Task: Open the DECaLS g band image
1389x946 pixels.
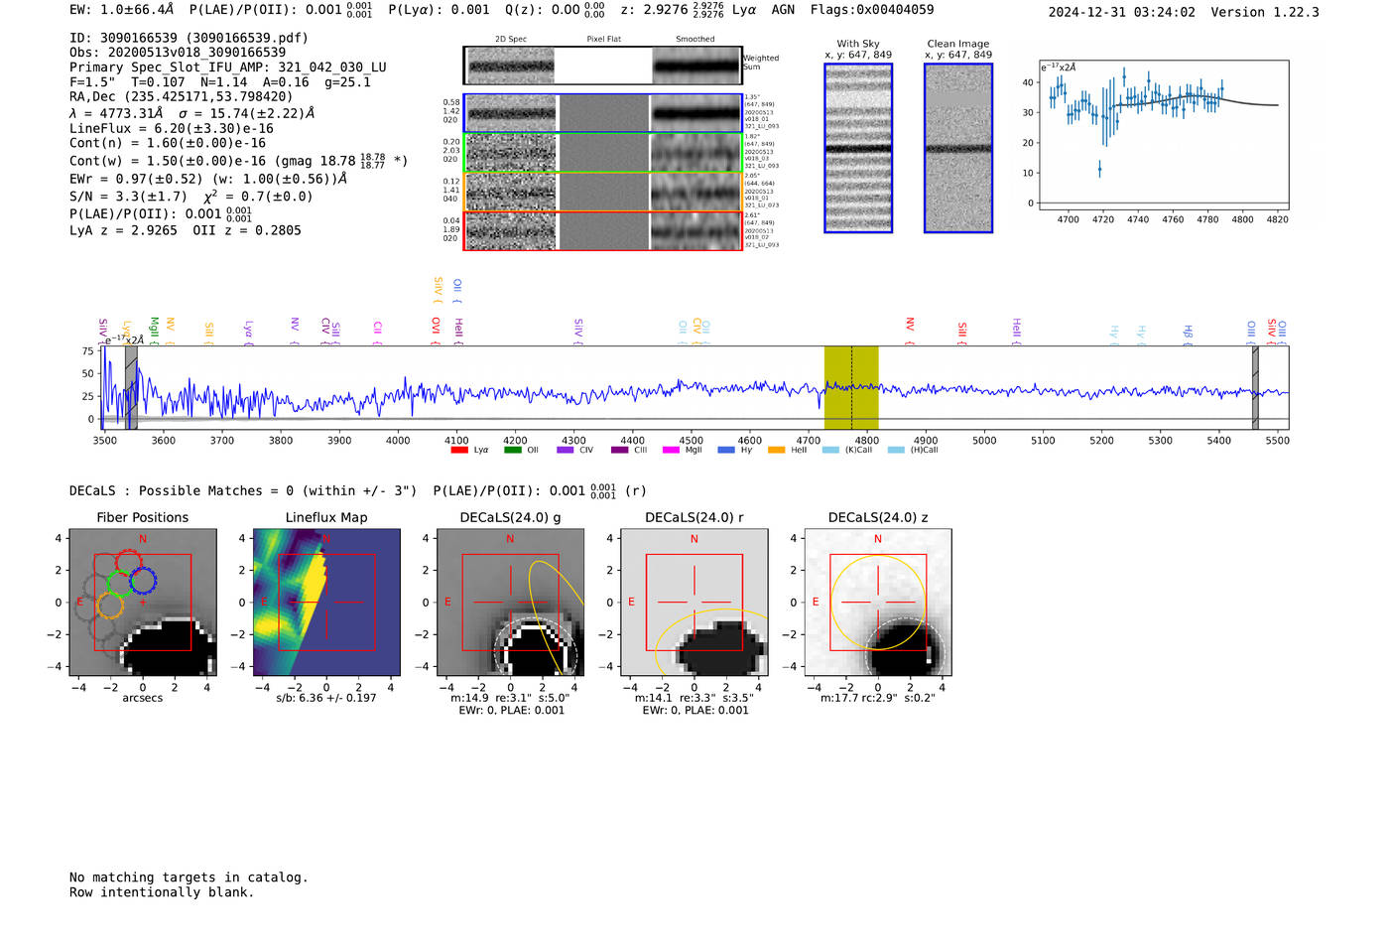Action: [510, 603]
